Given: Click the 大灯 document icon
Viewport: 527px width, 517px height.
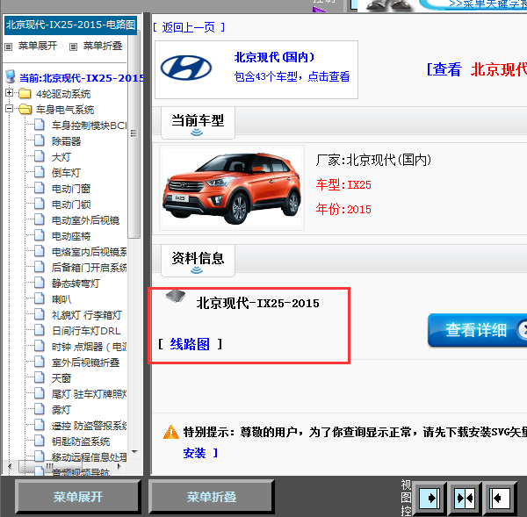Looking at the screenshot, I should pyautogui.click(x=40, y=156).
